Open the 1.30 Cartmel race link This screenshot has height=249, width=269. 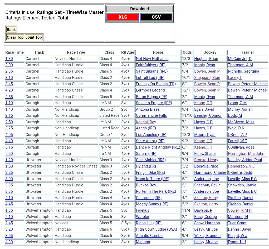[9, 59]
